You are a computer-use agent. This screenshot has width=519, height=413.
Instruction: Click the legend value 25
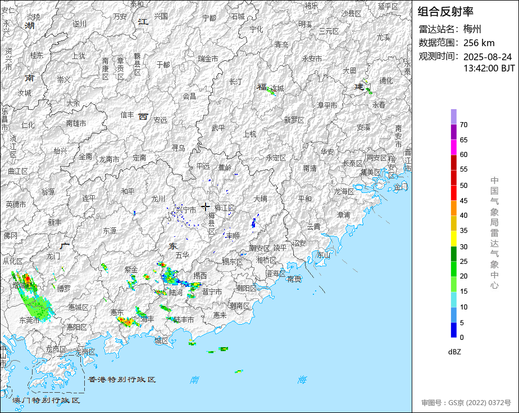[464, 262]
